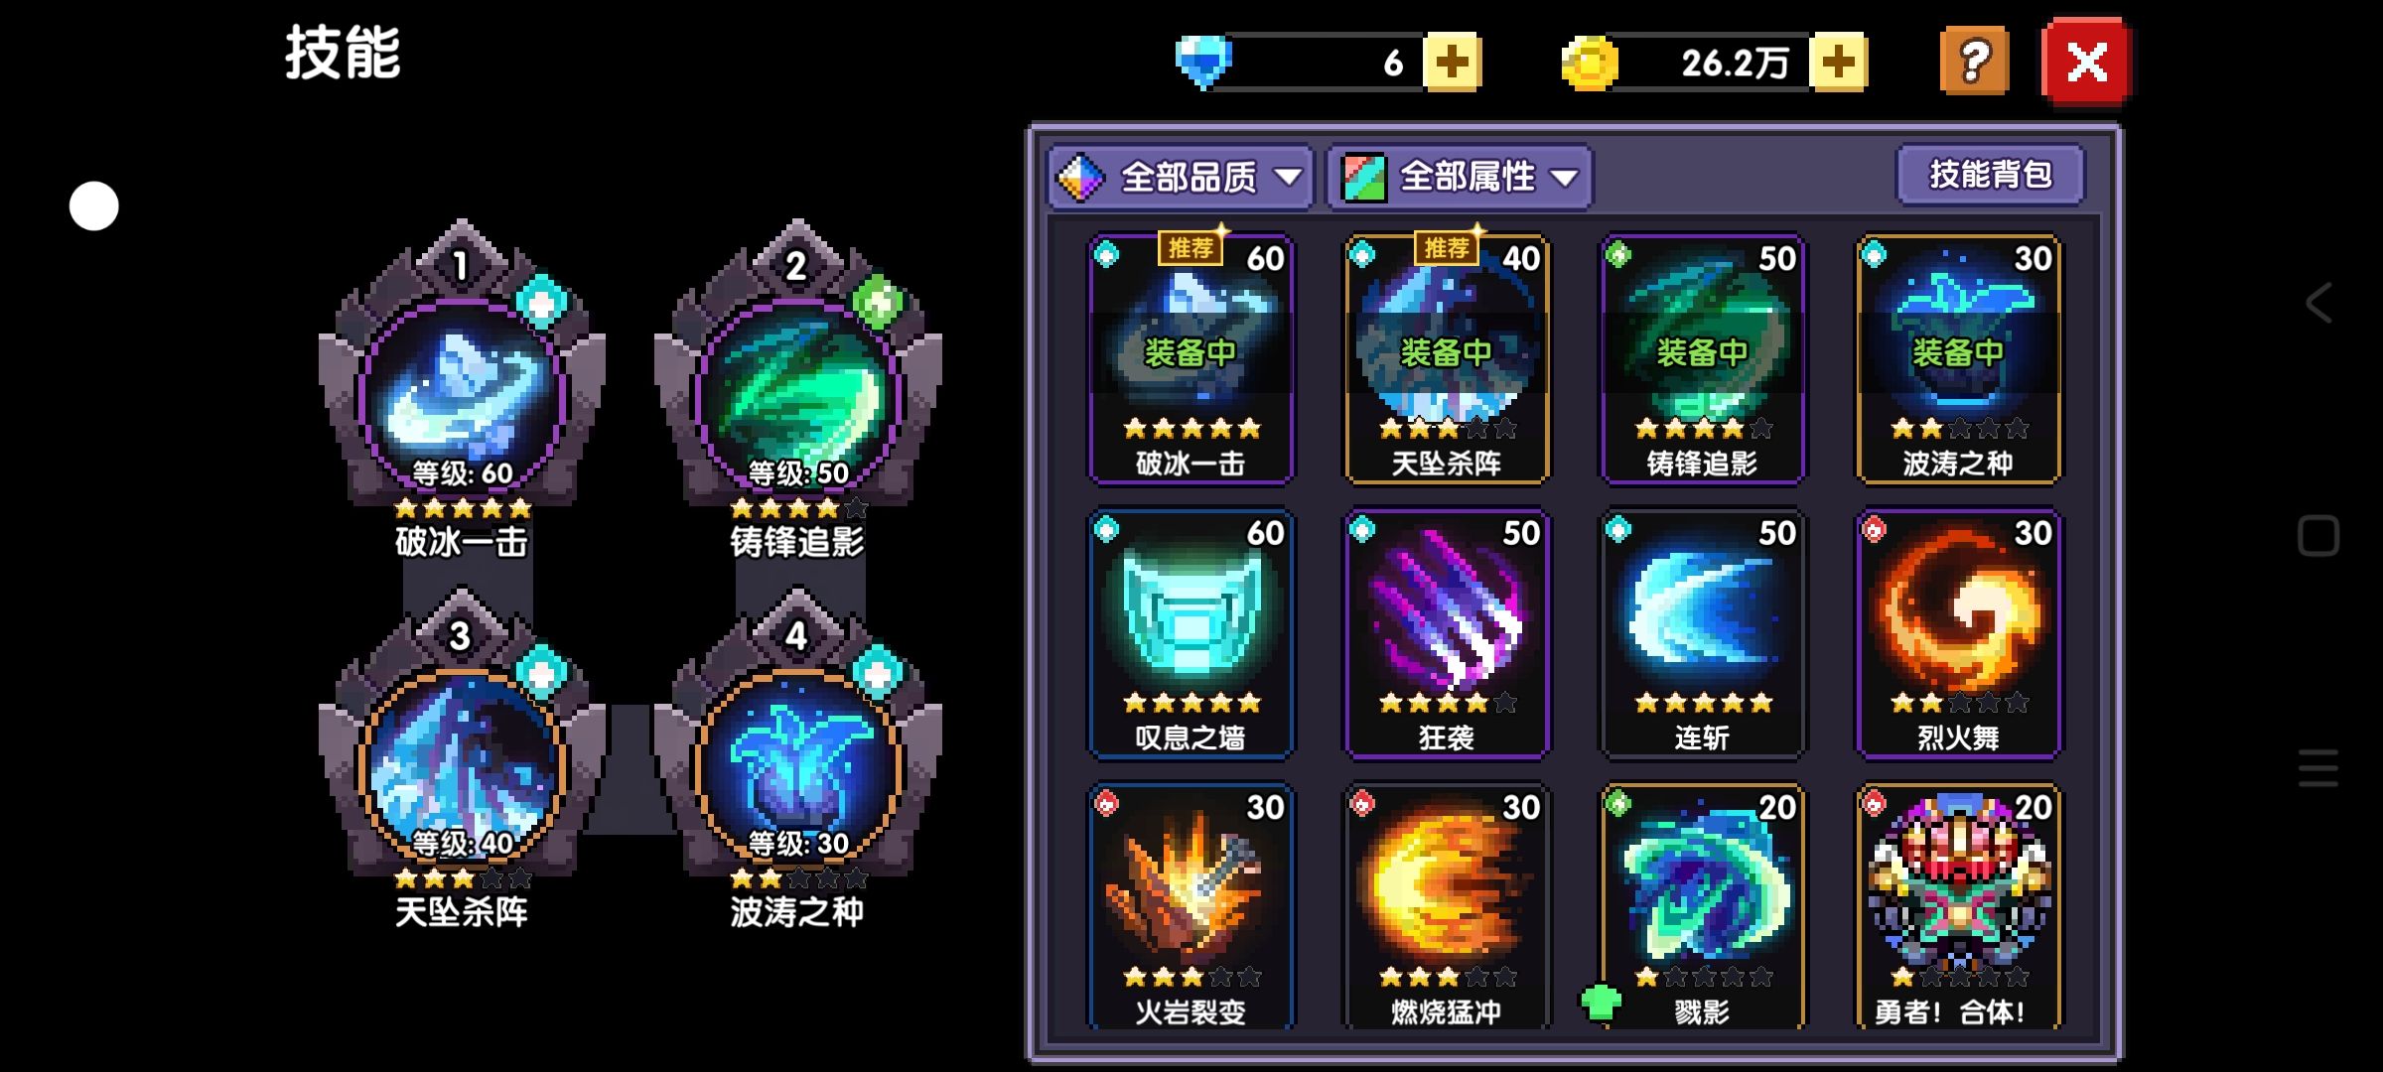The height and width of the screenshot is (1072, 2383).
Task: Add diamonds with the plus button
Action: click(x=1452, y=63)
